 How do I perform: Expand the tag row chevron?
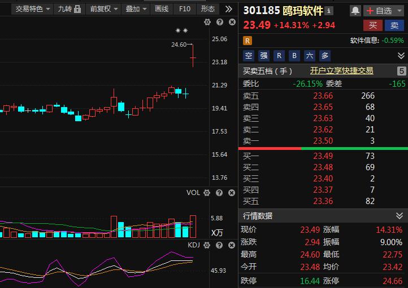click(401, 56)
